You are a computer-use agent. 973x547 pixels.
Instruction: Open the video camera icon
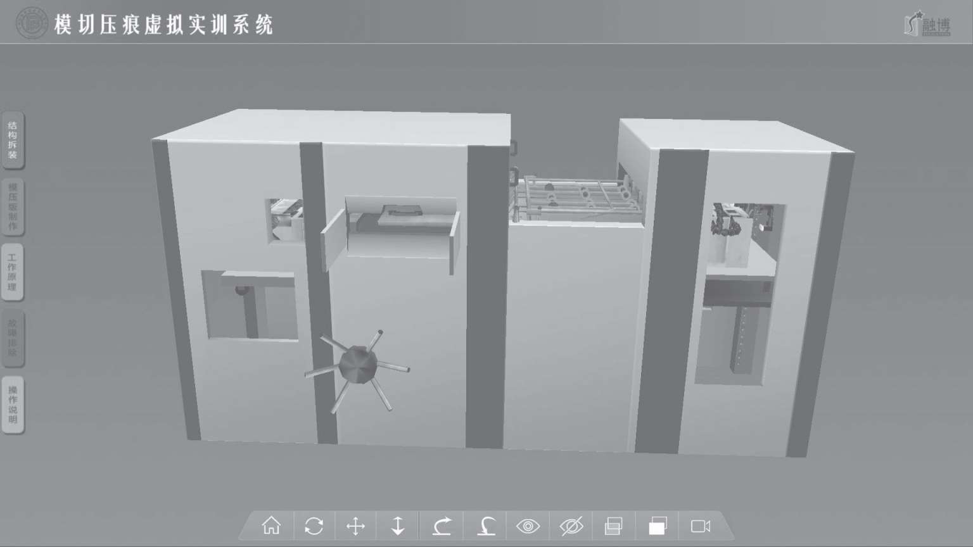(701, 526)
